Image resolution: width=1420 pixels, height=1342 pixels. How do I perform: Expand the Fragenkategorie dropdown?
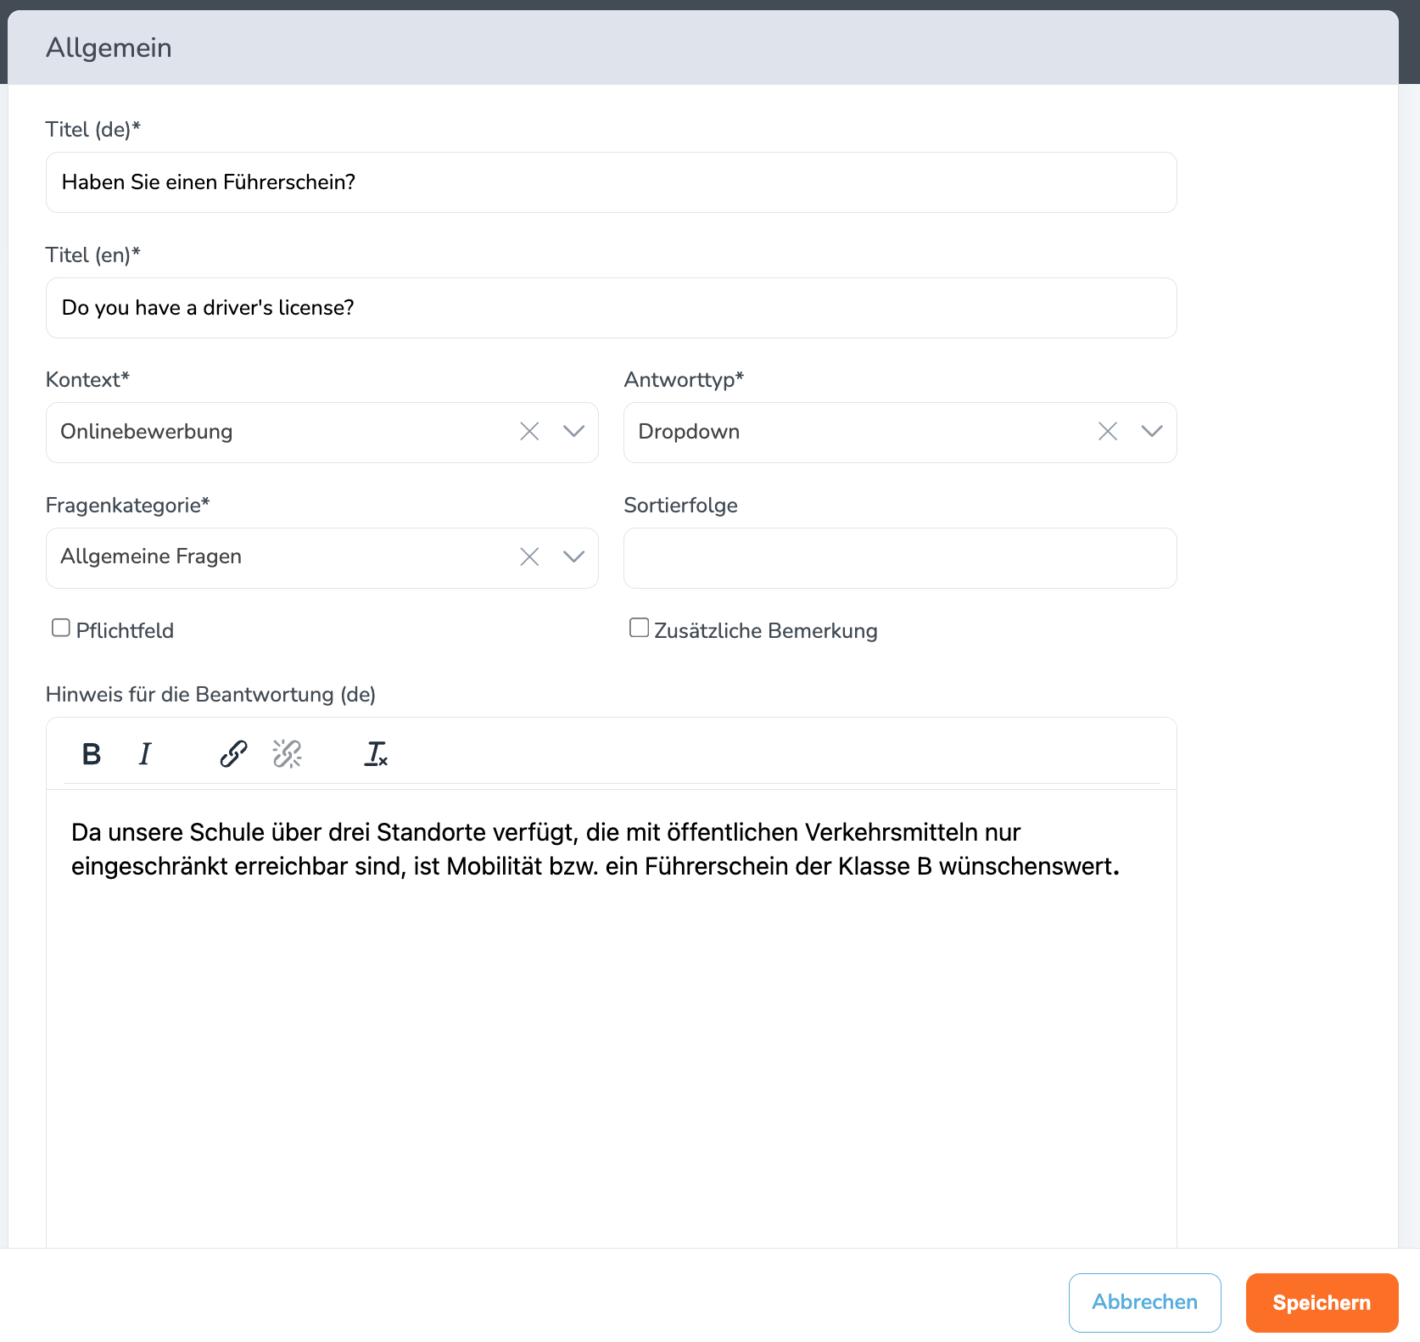click(573, 556)
